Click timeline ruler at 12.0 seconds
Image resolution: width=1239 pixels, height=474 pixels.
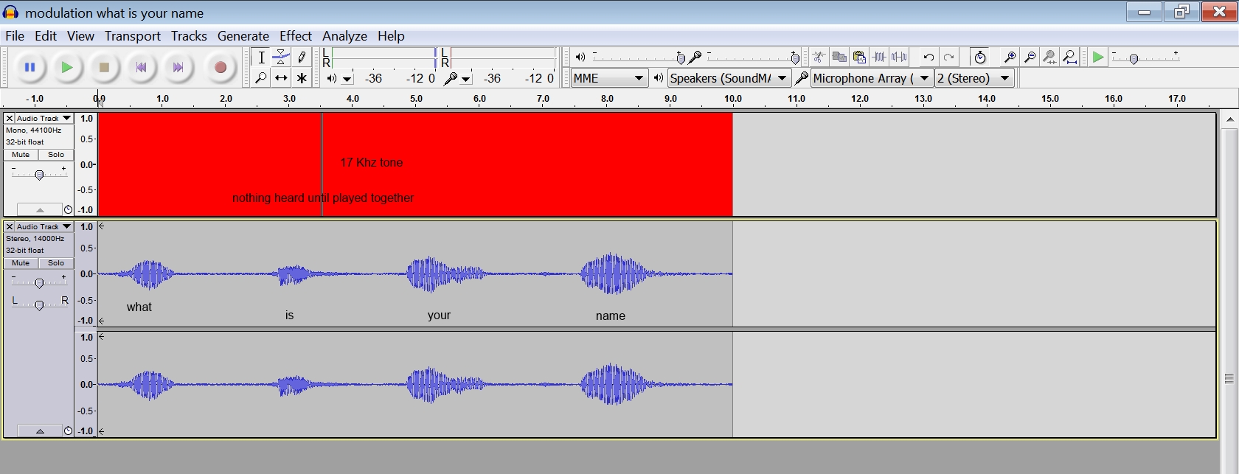point(860,99)
